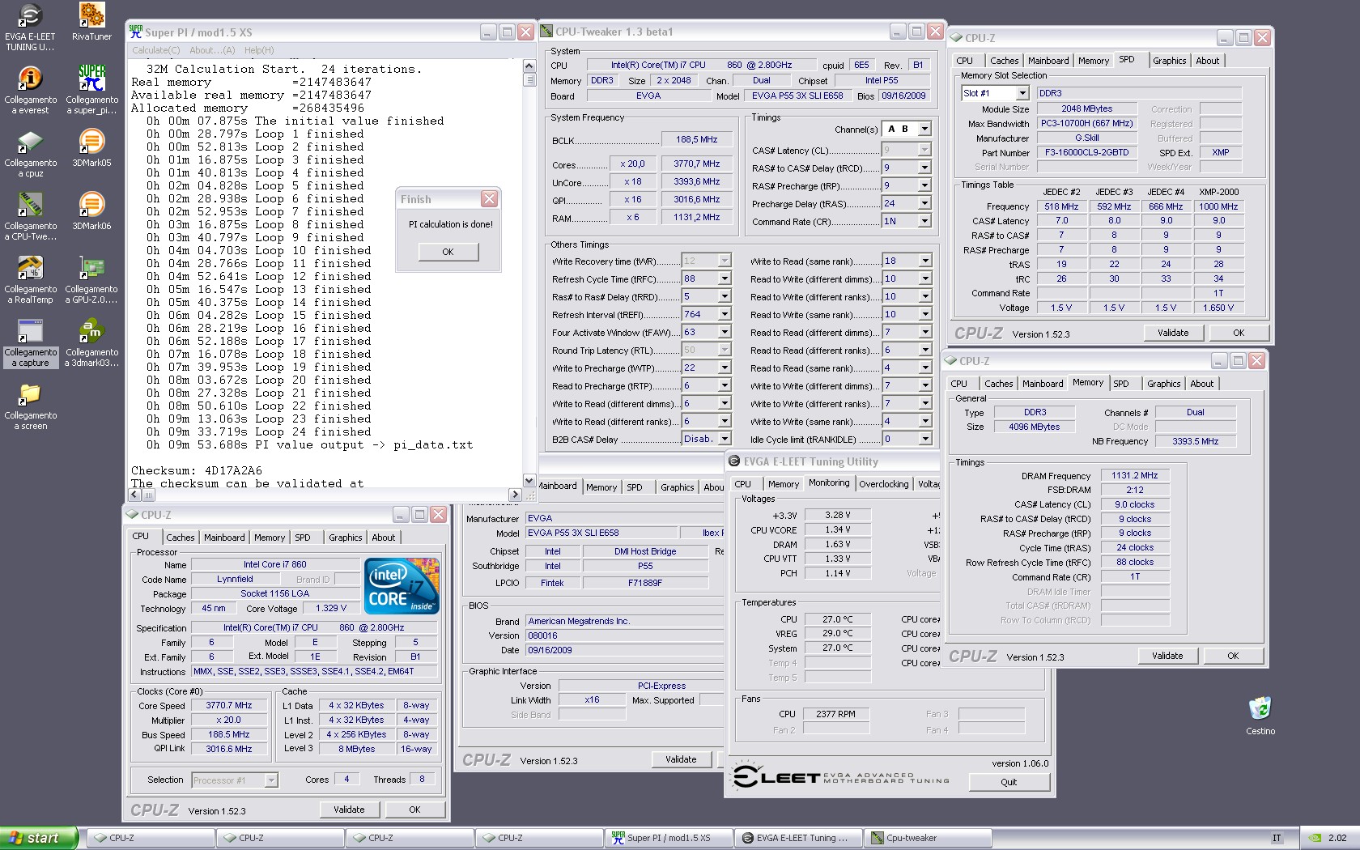
Task: Switch to Memory tab in E-LEET
Action: (x=784, y=484)
